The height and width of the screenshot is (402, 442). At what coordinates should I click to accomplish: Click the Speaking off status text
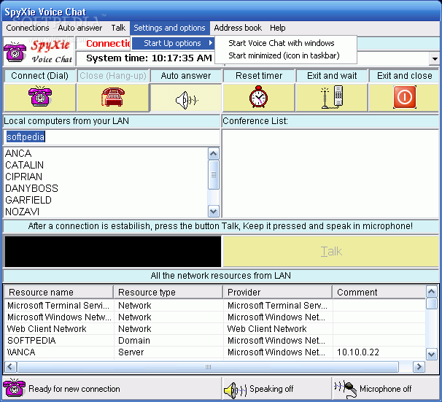point(271,389)
